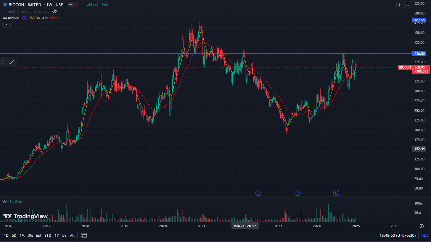Set range to 1M
Image resolution: width=431 pixels, height=242 pixels.
(22, 235)
